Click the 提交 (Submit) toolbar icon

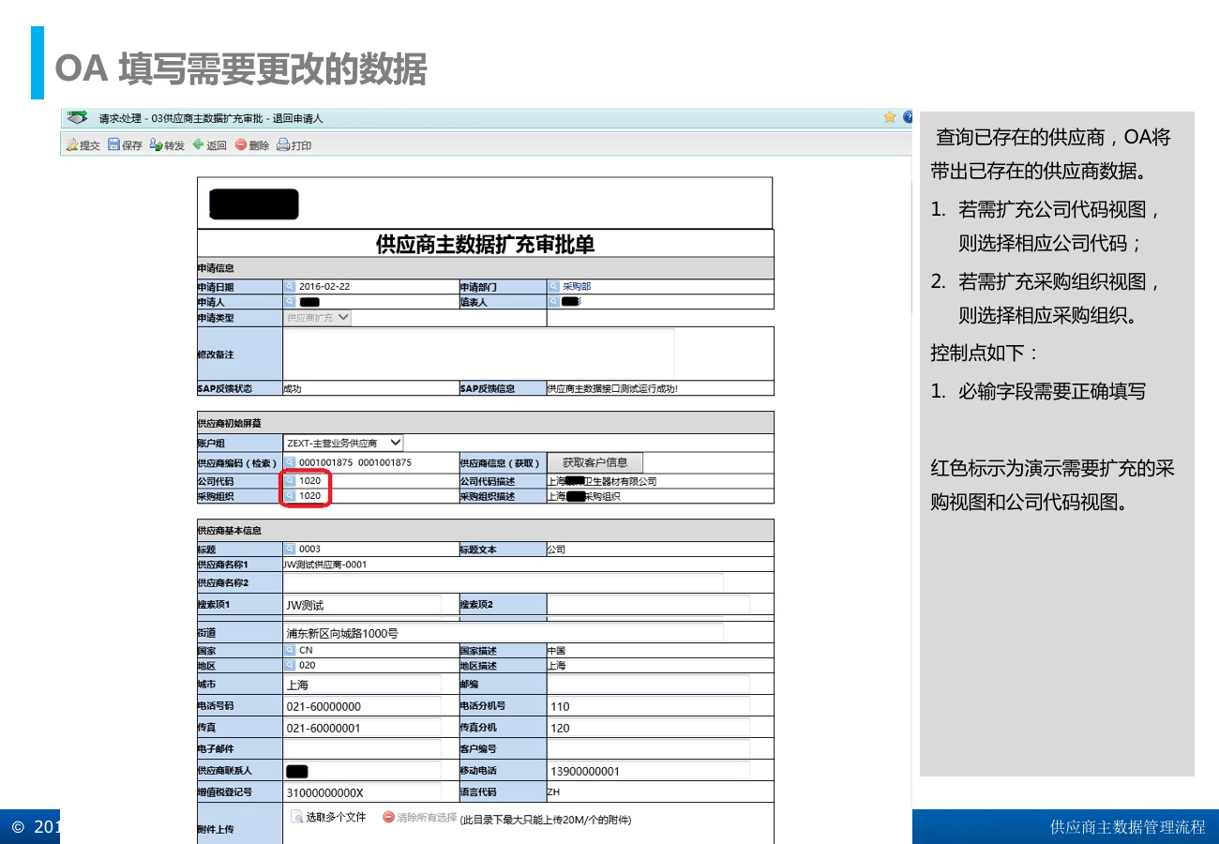click(71, 145)
